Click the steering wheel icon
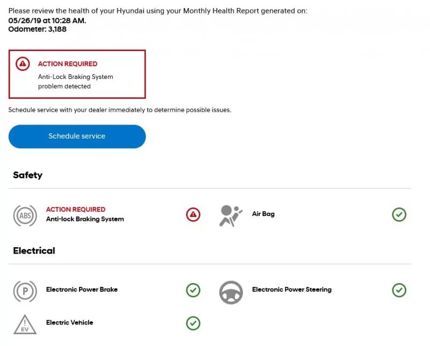Screen dimensions: 430x346 (x=231, y=291)
